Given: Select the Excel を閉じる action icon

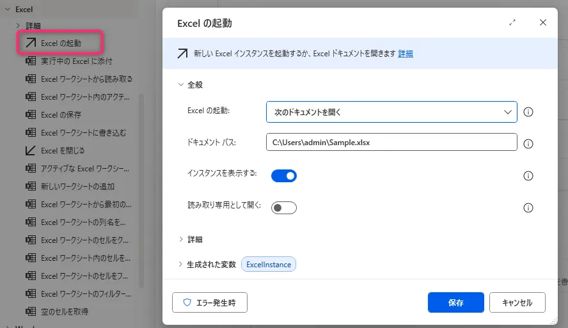Looking at the screenshot, I should (30, 151).
